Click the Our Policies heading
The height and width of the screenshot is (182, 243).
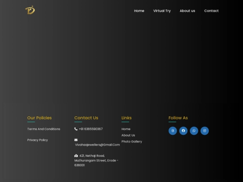[39, 118]
